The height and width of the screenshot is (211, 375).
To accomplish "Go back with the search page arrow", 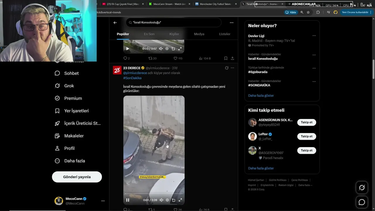I will point(115,23).
